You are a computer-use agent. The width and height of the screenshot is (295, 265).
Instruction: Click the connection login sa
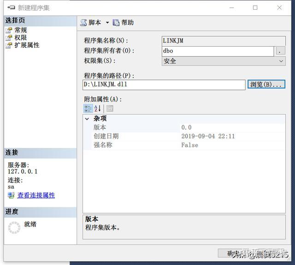tap(11, 187)
